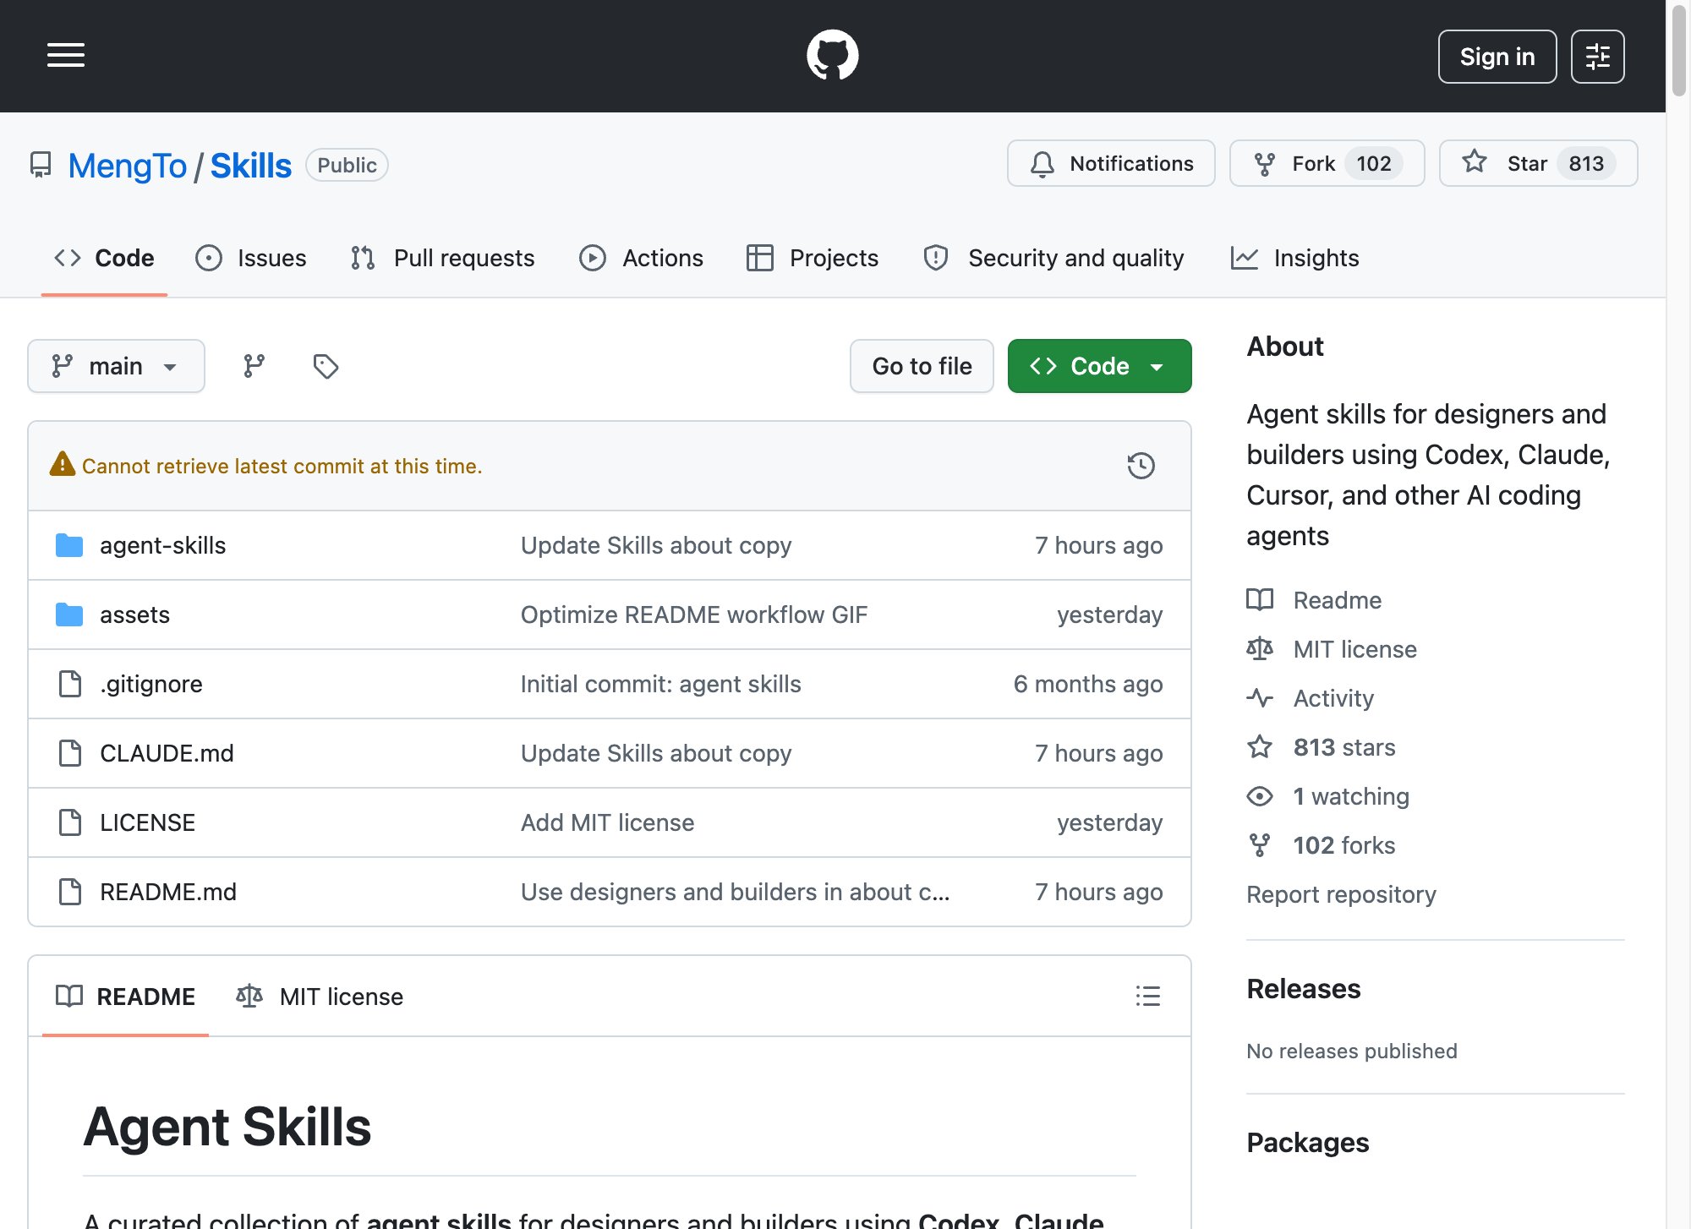Open the Actions tab

(641, 258)
